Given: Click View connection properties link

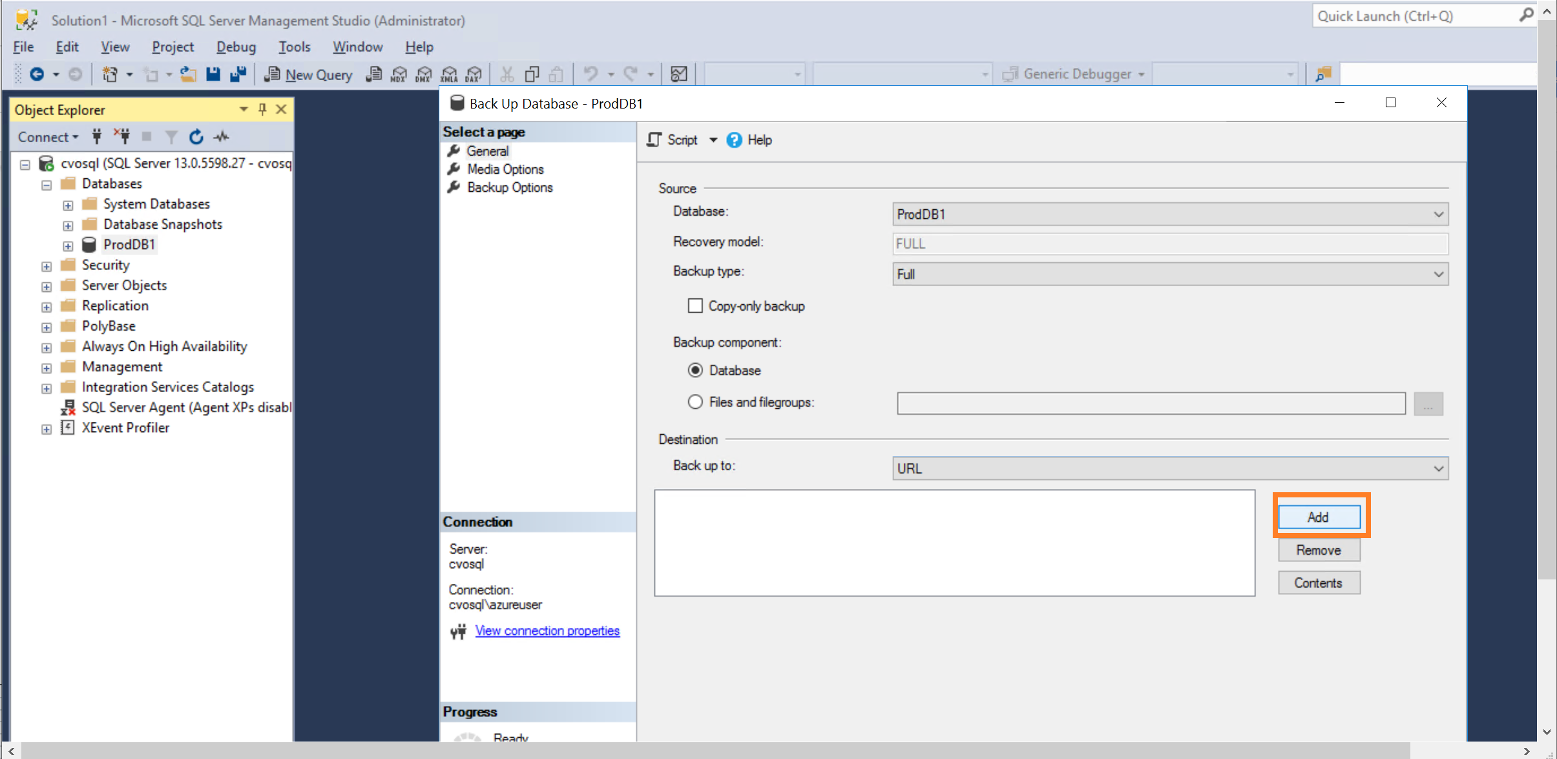Looking at the screenshot, I should 547,630.
